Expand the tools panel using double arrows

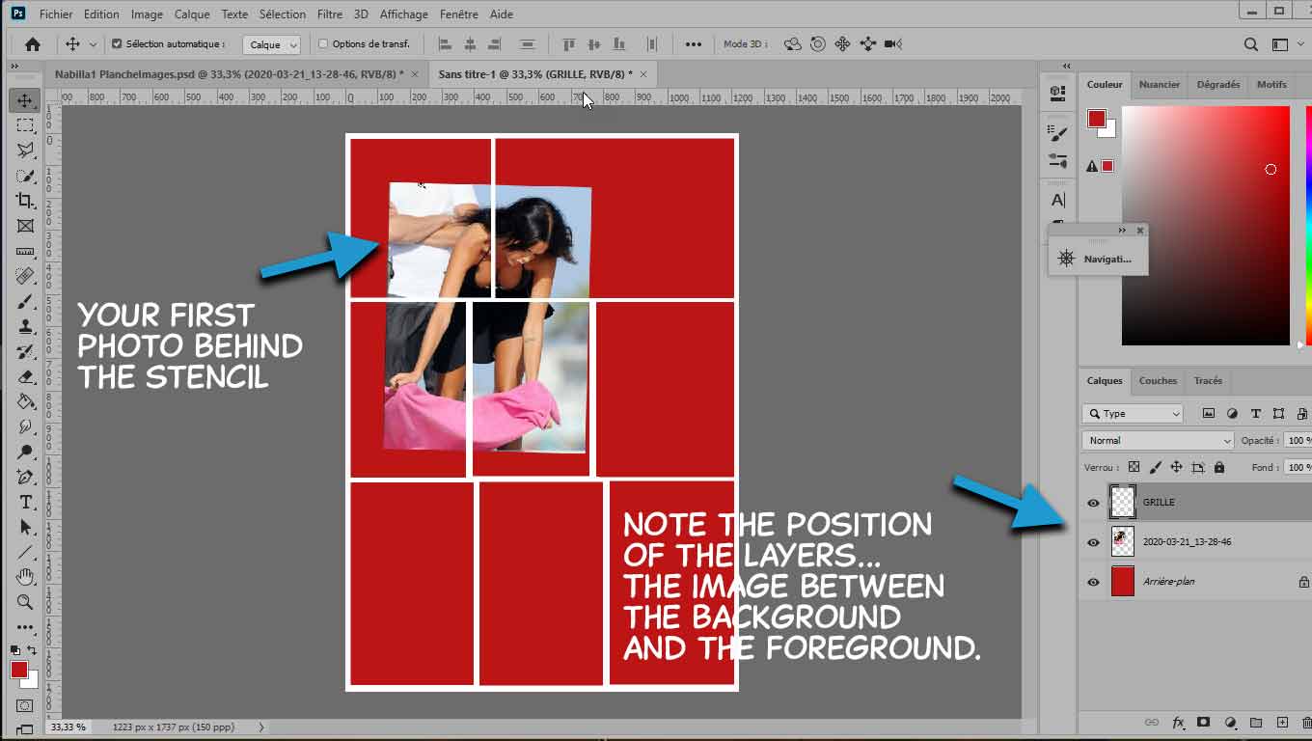14,67
